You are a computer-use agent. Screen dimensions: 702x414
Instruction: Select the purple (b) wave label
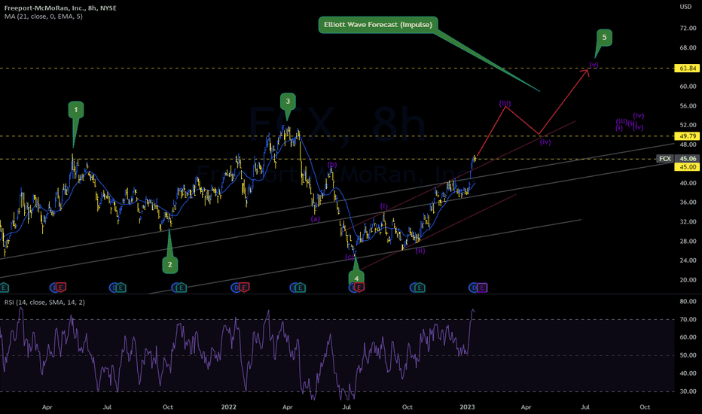pos(331,165)
